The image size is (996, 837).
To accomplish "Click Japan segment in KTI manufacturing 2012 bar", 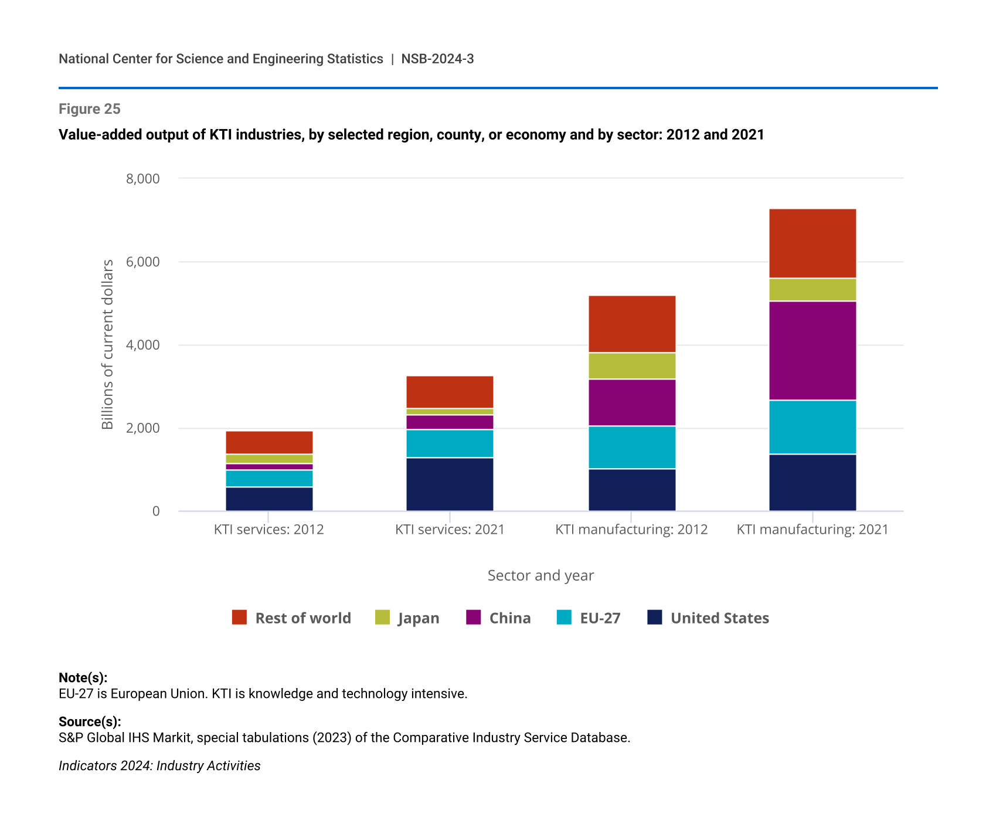I will (631, 366).
